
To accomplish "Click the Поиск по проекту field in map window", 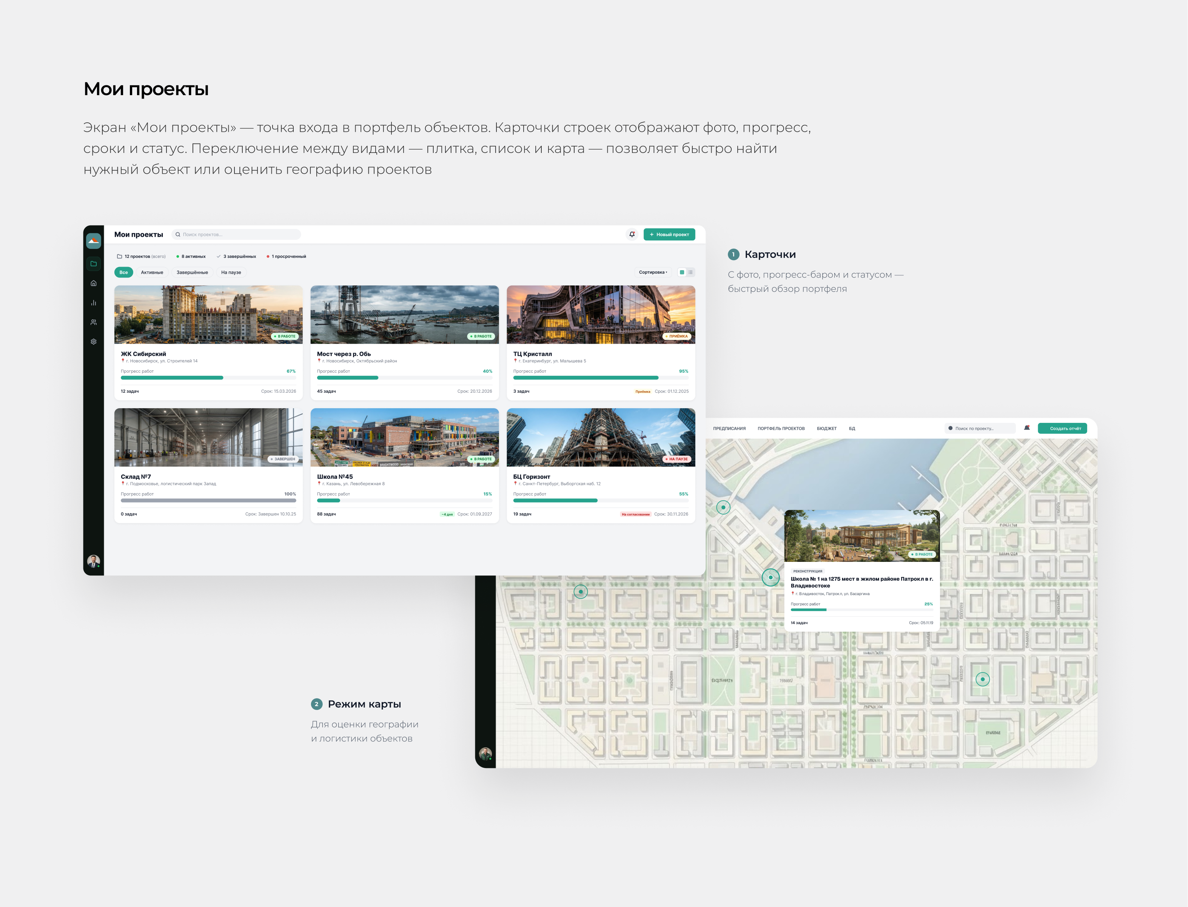I will (x=980, y=428).
